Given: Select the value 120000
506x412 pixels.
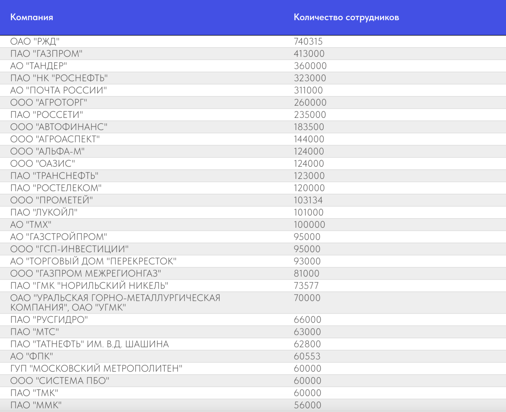Looking at the screenshot, I should [309, 188].
